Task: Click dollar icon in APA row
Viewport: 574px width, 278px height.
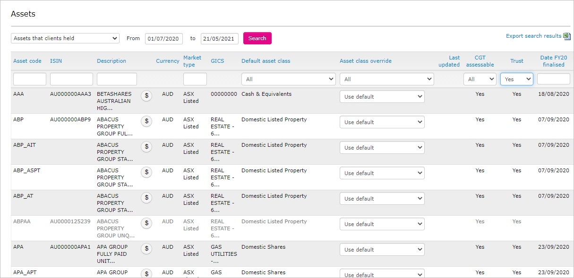Action: [x=146, y=249]
